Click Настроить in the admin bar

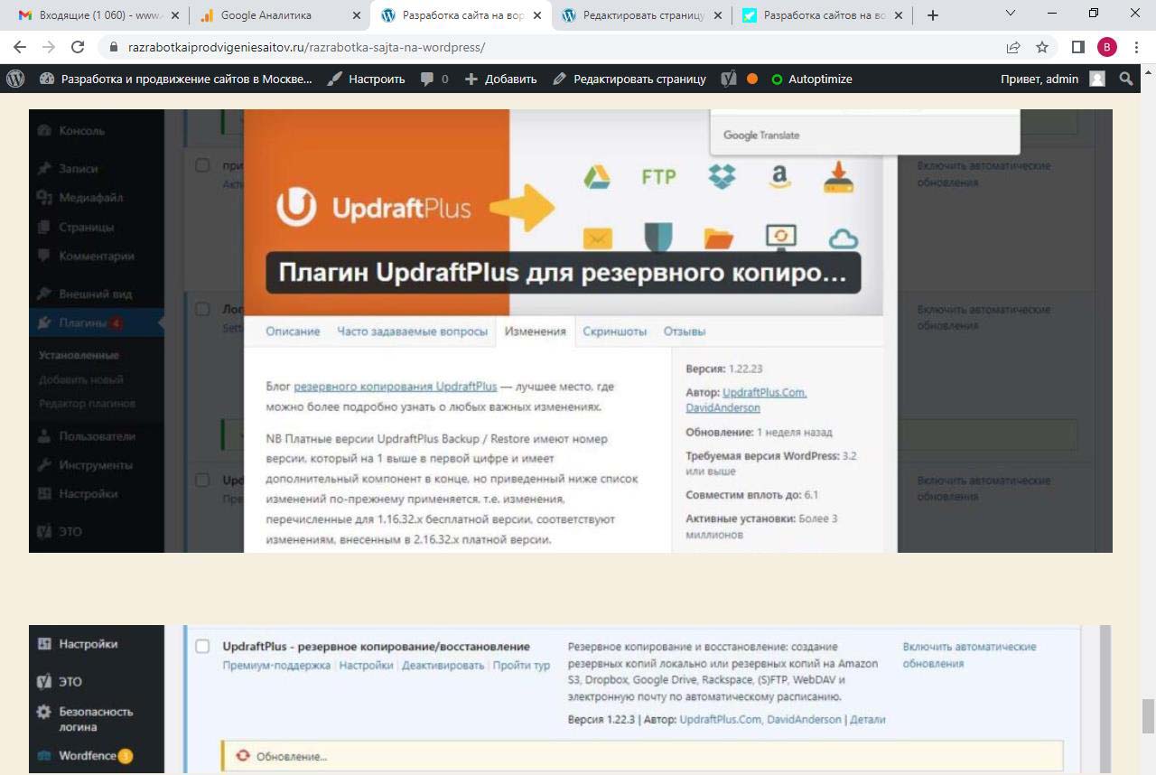[366, 79]
